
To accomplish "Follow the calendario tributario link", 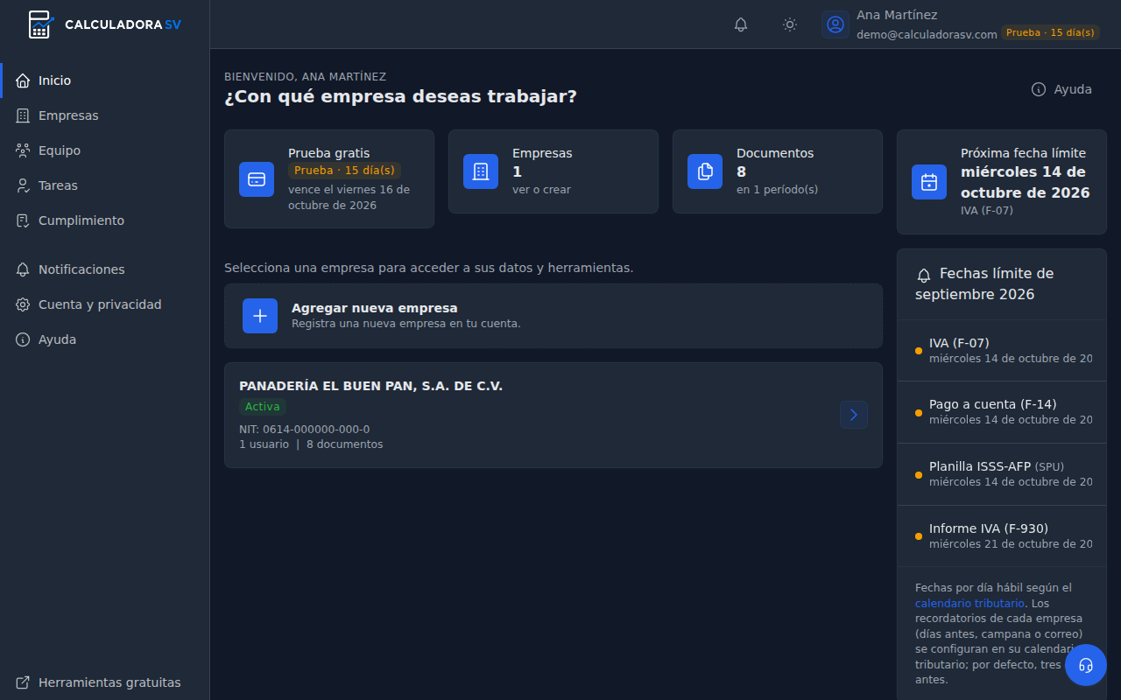I will [969, 604].
